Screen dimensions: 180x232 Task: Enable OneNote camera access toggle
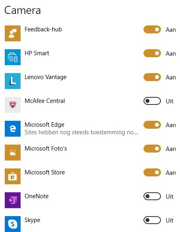click(x=152, y=196)
